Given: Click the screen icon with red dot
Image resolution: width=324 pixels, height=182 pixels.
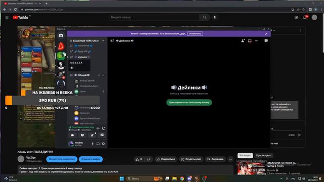Looking at the screenshot, I should [250, 40].
